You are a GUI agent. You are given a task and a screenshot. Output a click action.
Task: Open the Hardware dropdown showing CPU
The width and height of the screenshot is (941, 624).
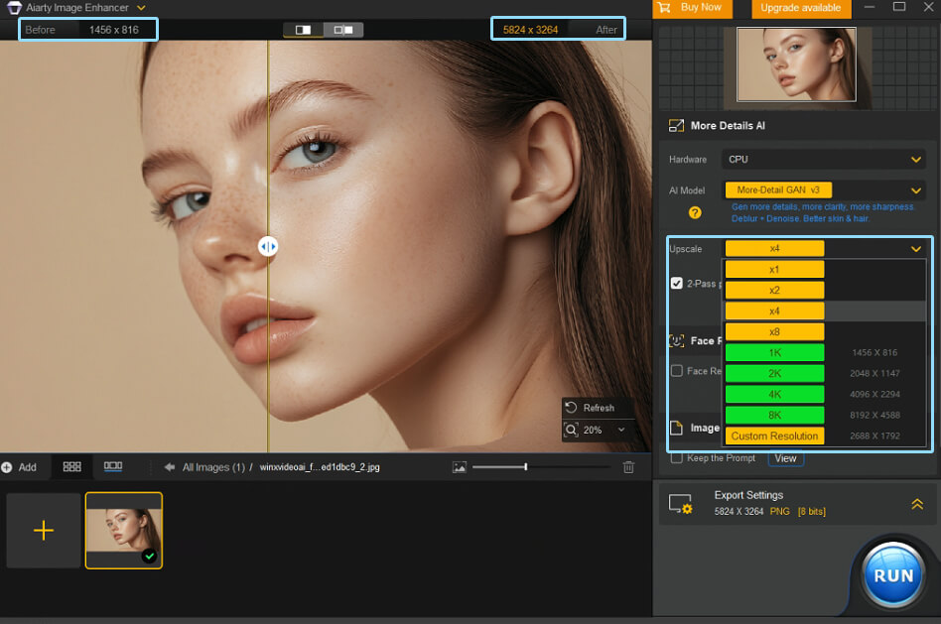coord(824,159)
